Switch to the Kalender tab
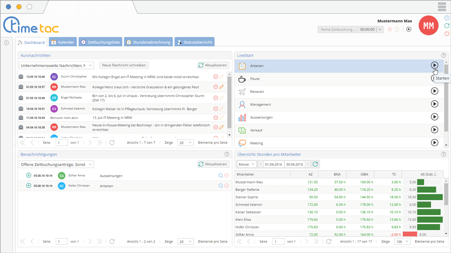The width and height of the screenshot is (451, 253). 63,42
